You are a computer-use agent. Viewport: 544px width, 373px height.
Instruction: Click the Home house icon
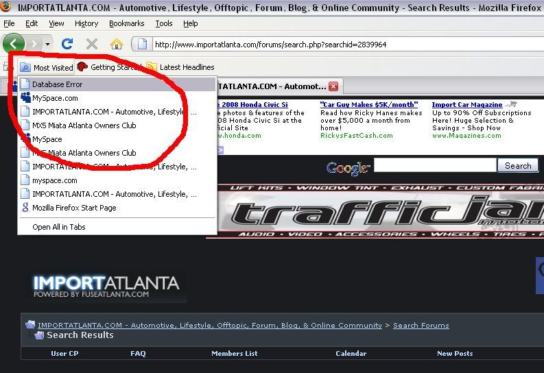(117, 44)
